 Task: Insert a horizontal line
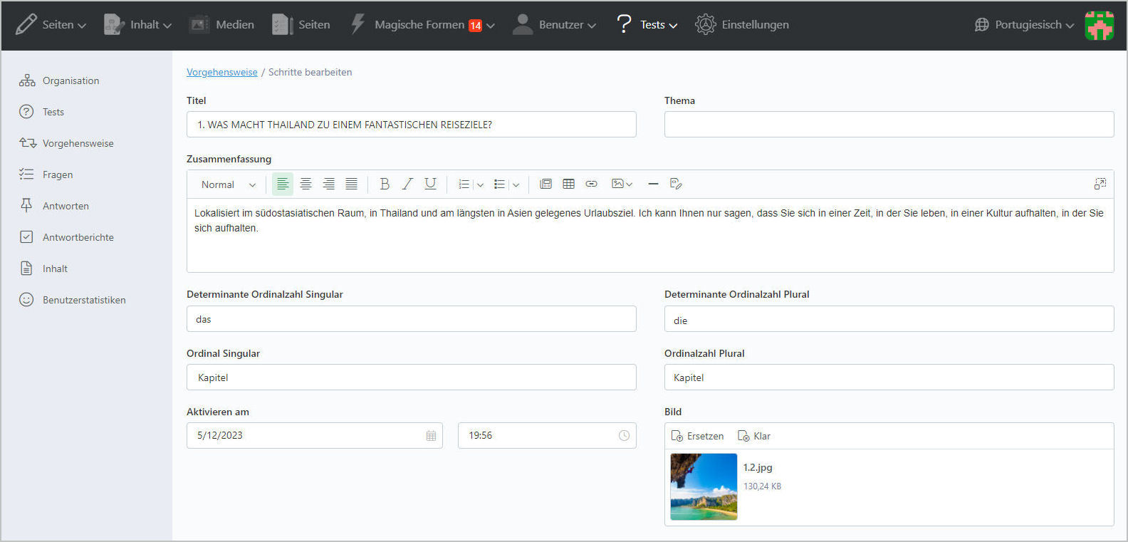coord(653,184)
